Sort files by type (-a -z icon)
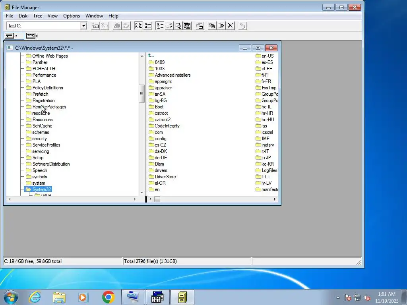 169,26
